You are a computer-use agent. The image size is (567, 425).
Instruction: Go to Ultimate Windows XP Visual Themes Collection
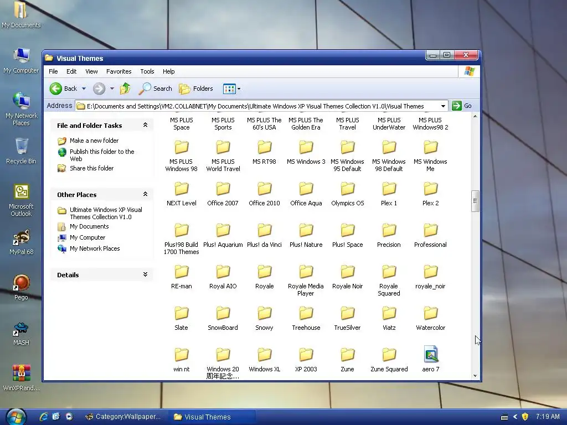tap(106, 213)
